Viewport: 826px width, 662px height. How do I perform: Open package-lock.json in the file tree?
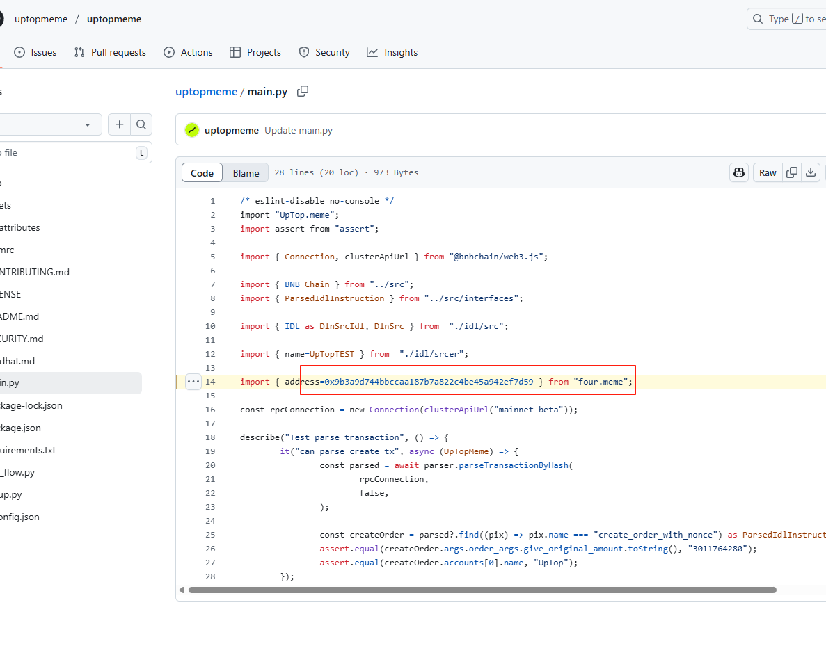pyautogui.click(x=31, y=405)
